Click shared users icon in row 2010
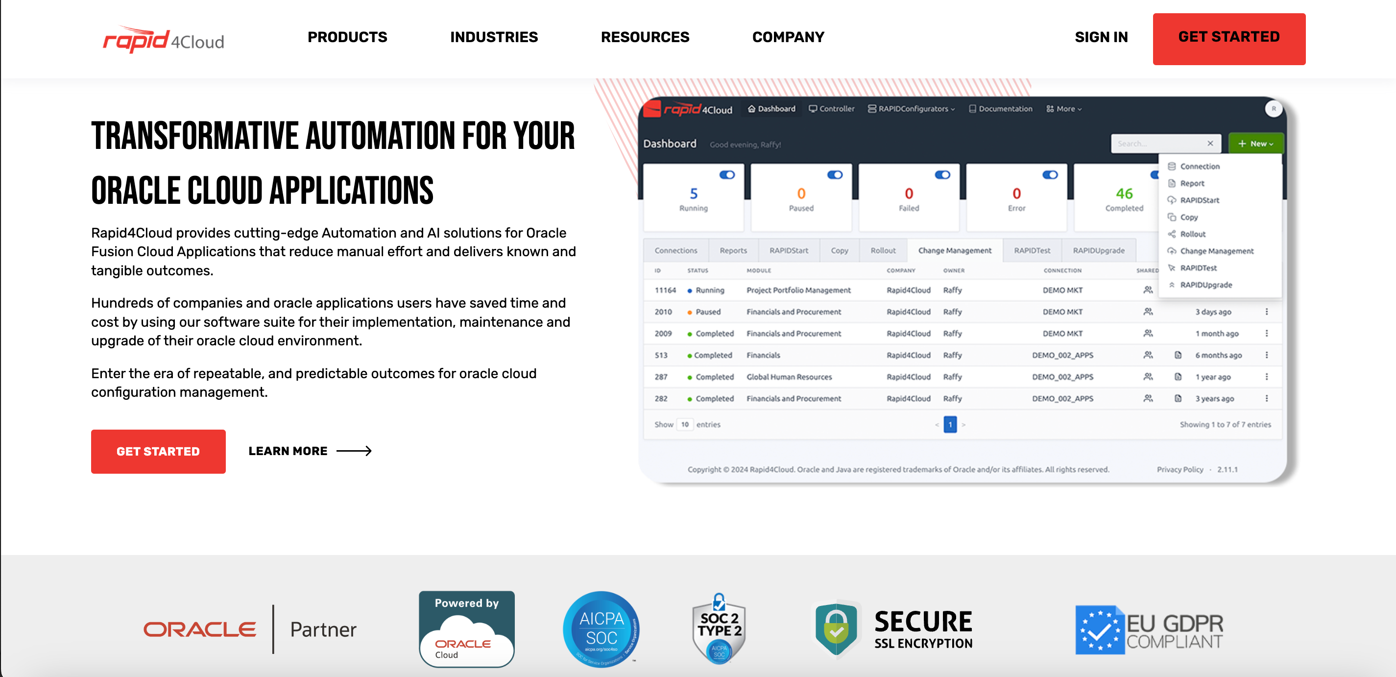Screen dimensions: 1396x677 pyautogui.click(x=1147, y=312)
